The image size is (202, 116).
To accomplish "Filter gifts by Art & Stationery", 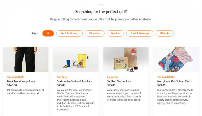I will pyautogui.click(x=69, y=33).
